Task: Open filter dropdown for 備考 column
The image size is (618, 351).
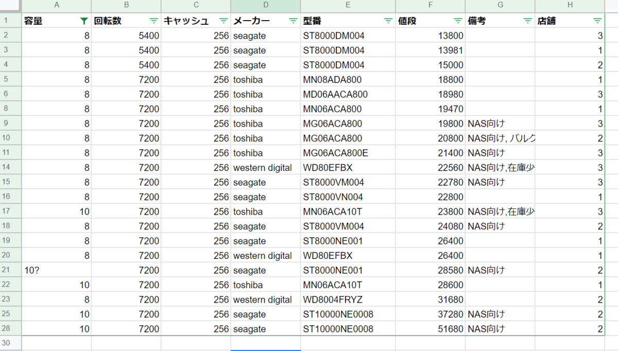Action: point(527,21)
